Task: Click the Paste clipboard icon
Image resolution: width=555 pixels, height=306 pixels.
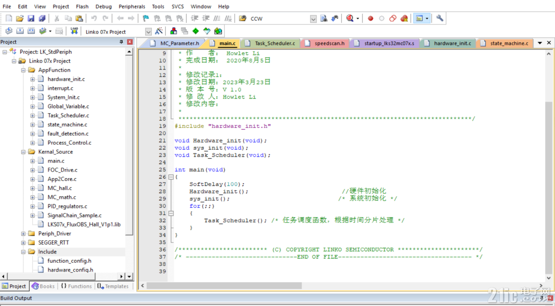Action: click(79, 18)
